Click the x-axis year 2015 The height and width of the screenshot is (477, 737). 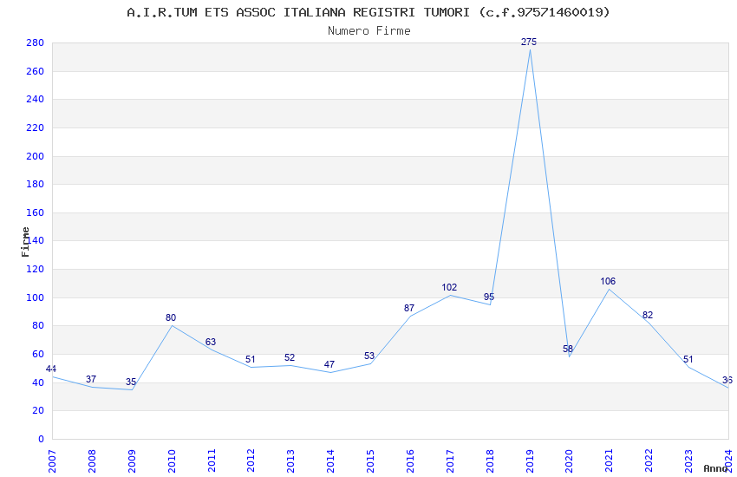point(370,461)
